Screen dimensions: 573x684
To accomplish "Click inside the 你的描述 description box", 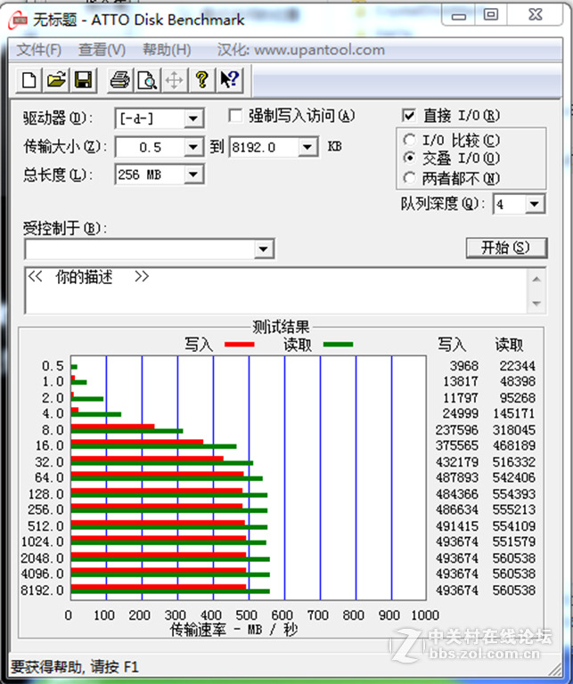I will tap(276, 291).
